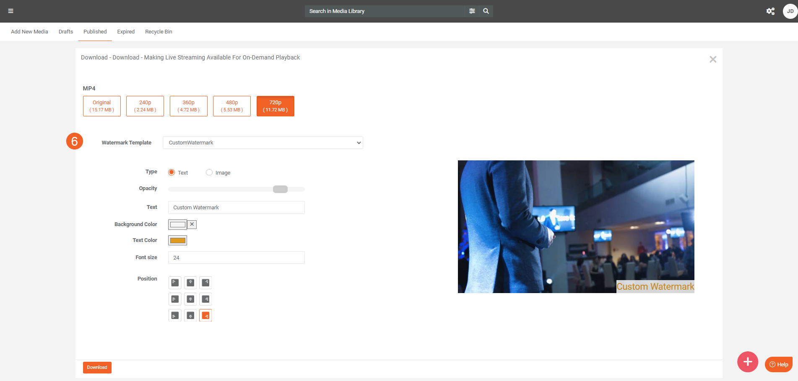This screenshot has width=798, height=381.
Task: Open the JD user profile menu
Action: pyautogui.click(x=790, y=11)
